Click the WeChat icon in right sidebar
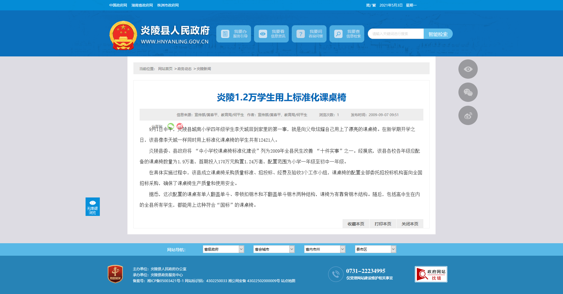 point(468,92)
